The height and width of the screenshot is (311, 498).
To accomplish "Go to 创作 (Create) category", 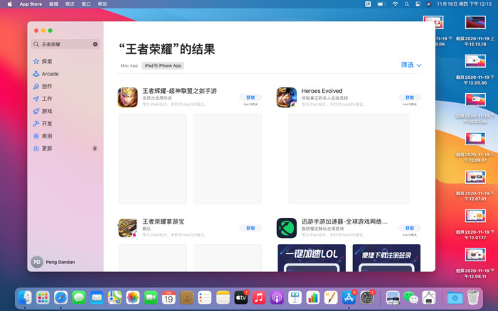I will click(x=47, y=86).
